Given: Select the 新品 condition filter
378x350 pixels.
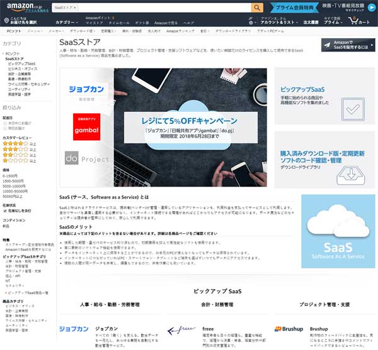Looking at the screenshot, I should (x=6, y=226).
